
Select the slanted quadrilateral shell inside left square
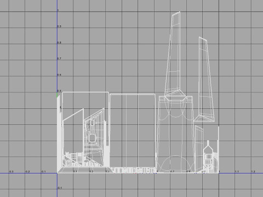73,137
